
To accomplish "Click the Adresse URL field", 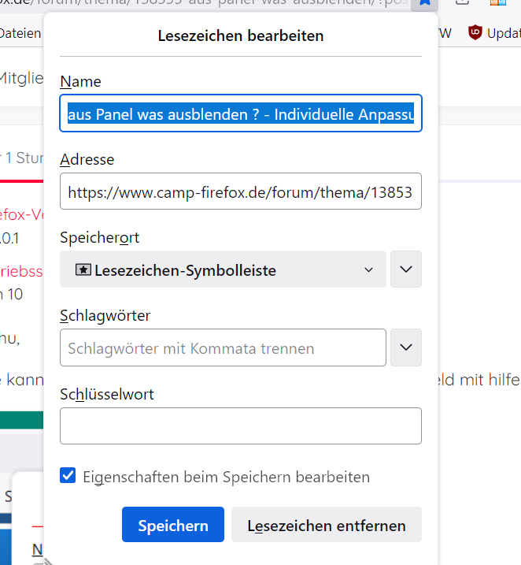I will pyautogui.click(x=241, y=191).
